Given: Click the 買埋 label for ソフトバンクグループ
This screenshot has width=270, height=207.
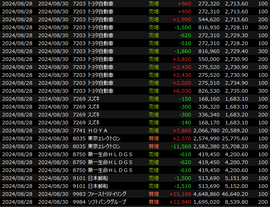Looking at the screenshot, I should [x=154, y=202].
